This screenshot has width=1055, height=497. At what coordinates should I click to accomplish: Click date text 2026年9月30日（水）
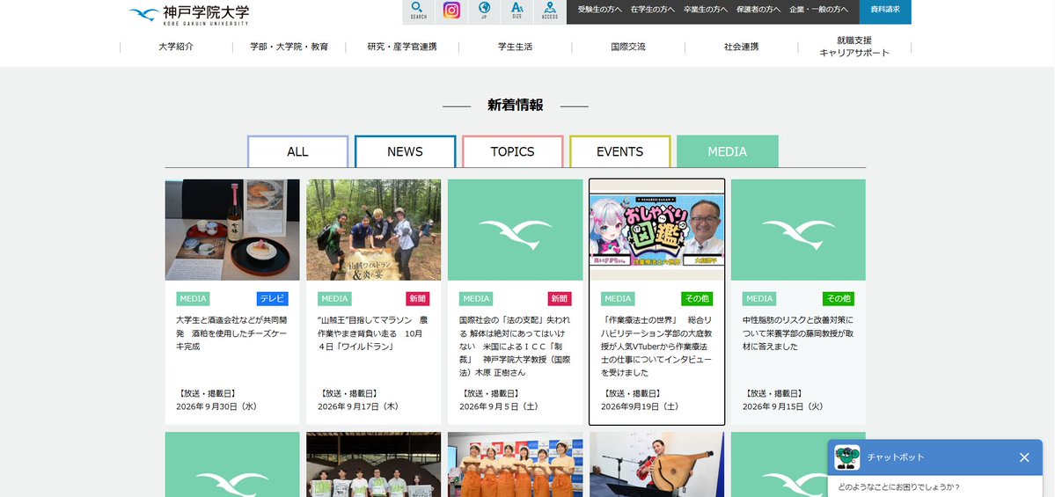tap(216, 407)
